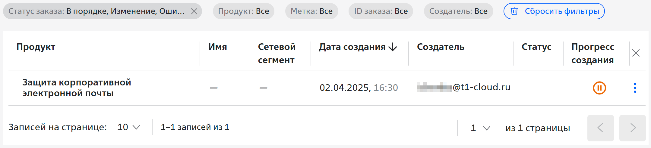
Task: Open the order status filter chip
Action: pyautogui.click(x=96, y=11)
